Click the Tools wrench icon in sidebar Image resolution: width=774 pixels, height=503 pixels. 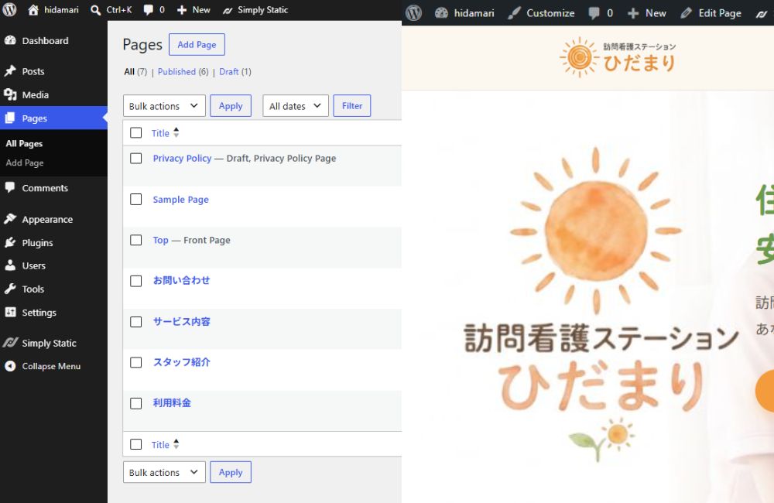(10, 289)
